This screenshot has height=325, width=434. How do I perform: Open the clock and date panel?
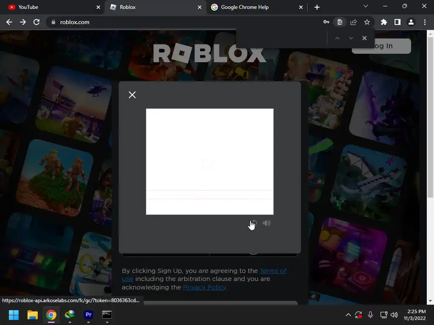pos(415,315)
